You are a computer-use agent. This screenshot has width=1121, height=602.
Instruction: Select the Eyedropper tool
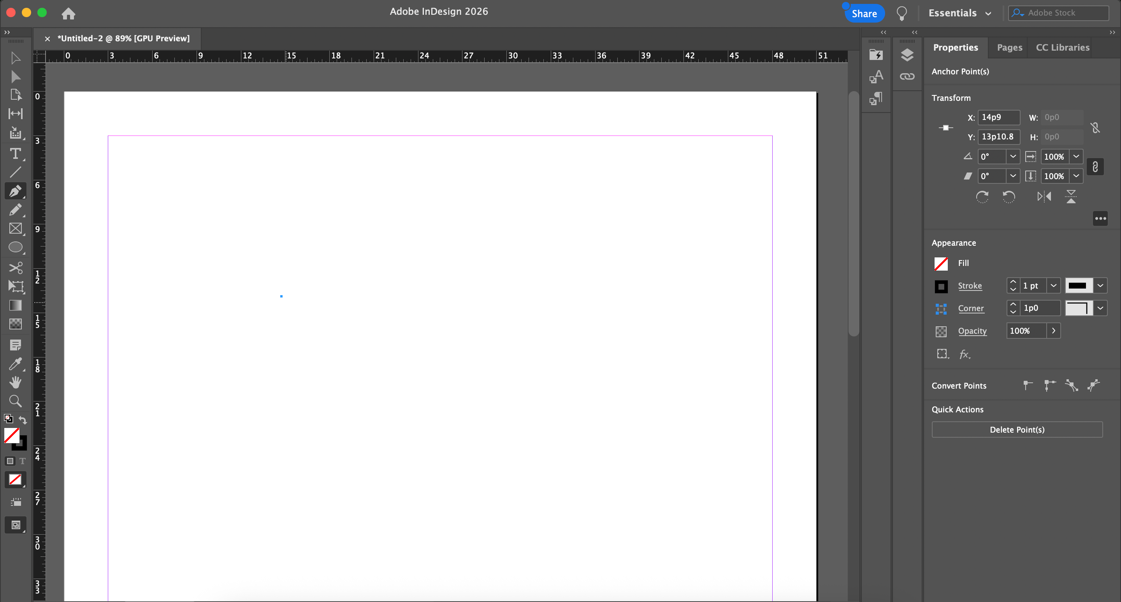(x=15, y=364)
